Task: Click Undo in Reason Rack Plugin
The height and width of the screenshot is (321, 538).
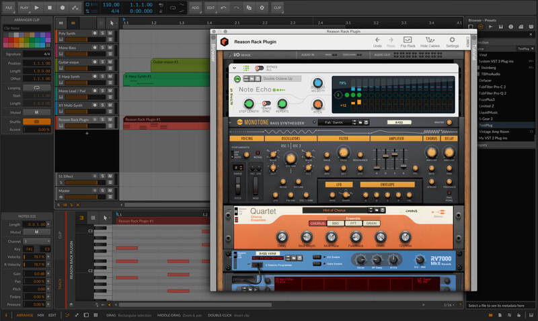Action: coord(377,42)
